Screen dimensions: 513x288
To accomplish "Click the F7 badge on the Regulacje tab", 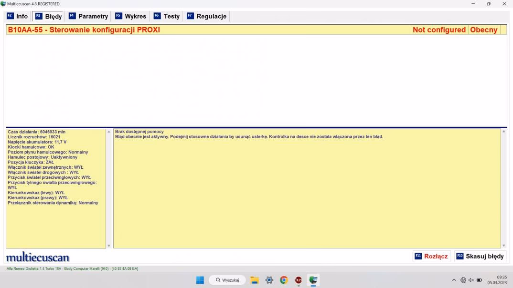I will coord(190,15).
